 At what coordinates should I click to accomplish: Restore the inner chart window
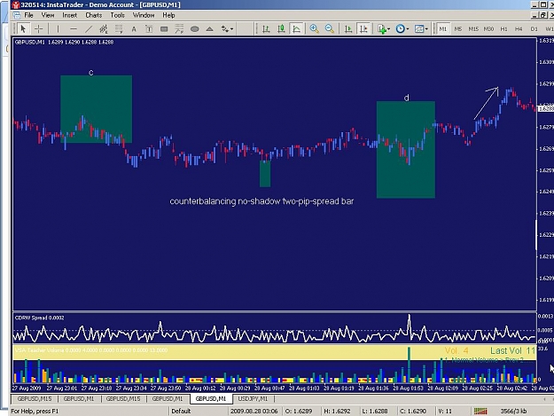coord(543,15)
